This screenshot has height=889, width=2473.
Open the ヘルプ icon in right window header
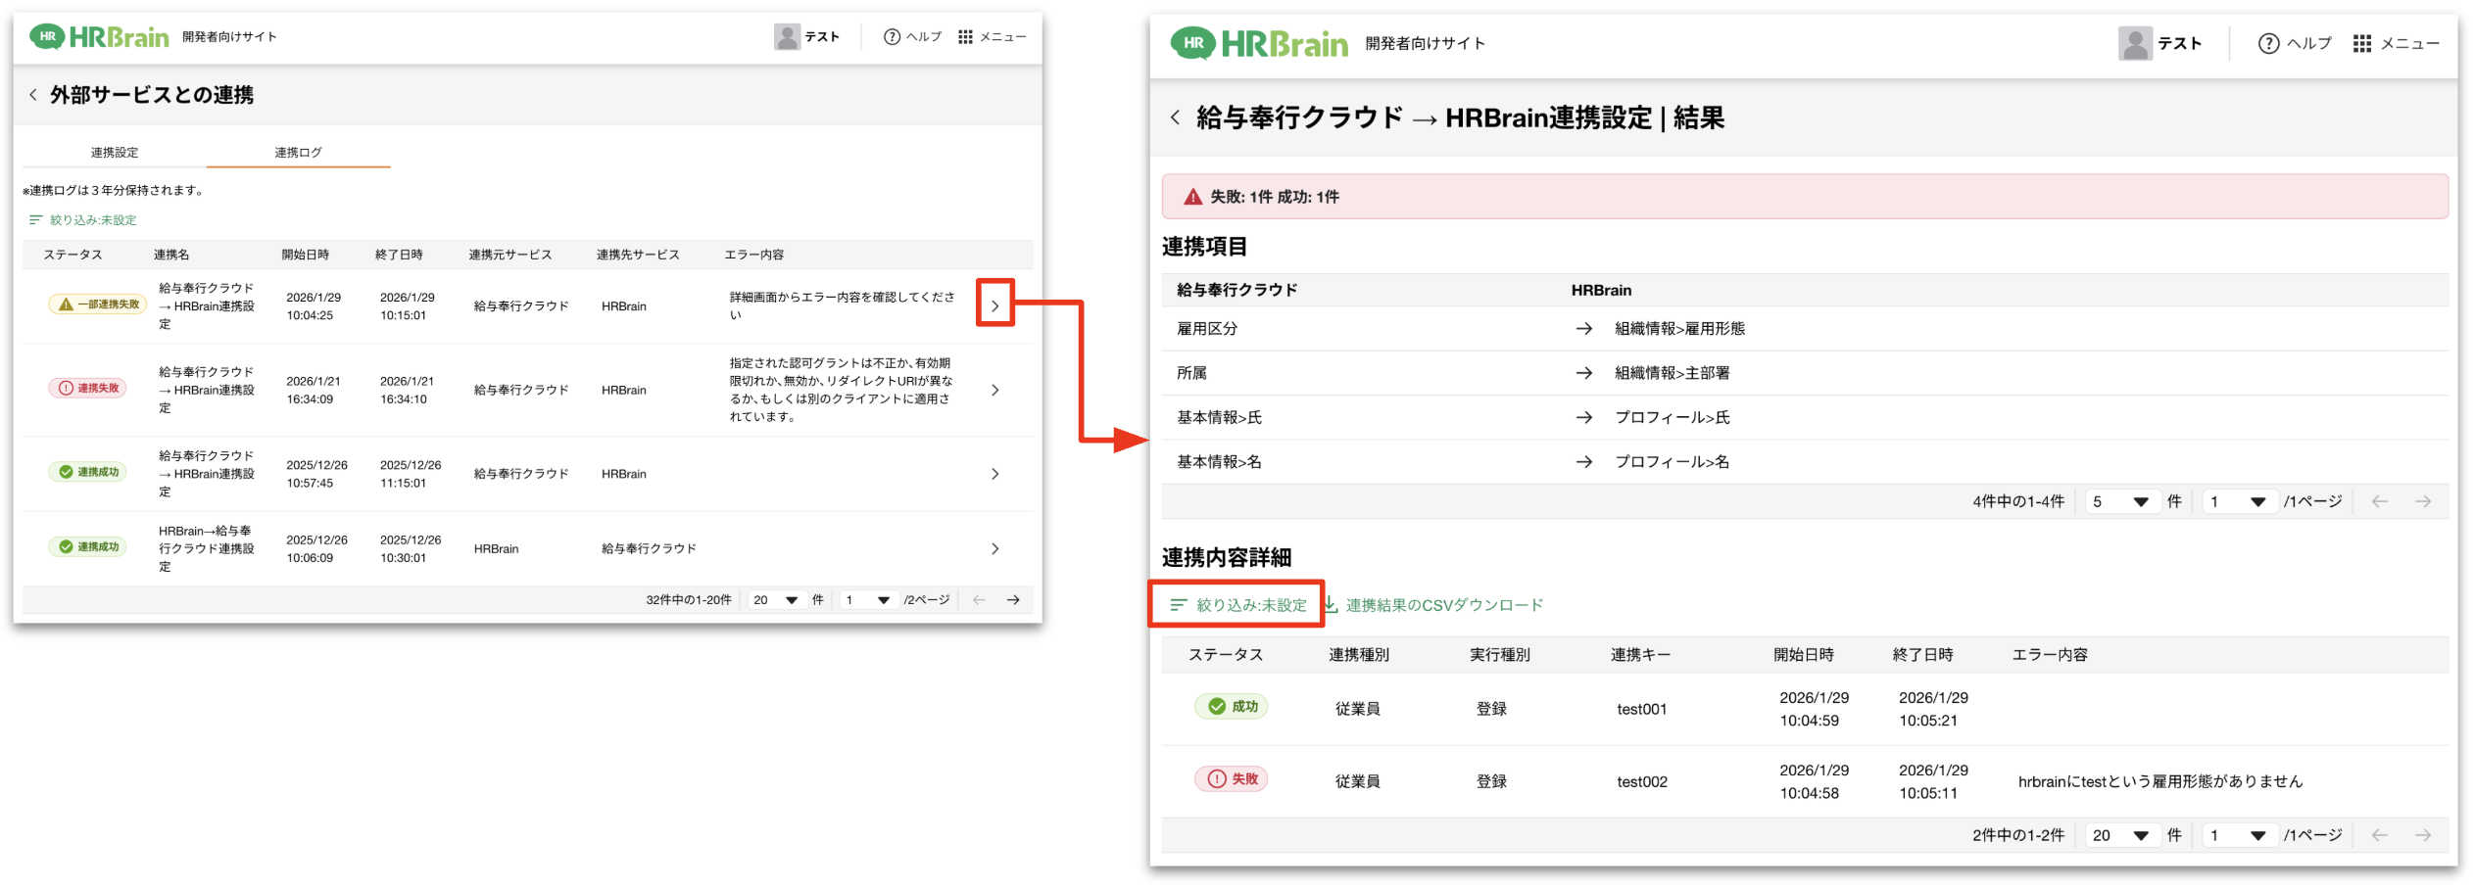coord(2267,44)
